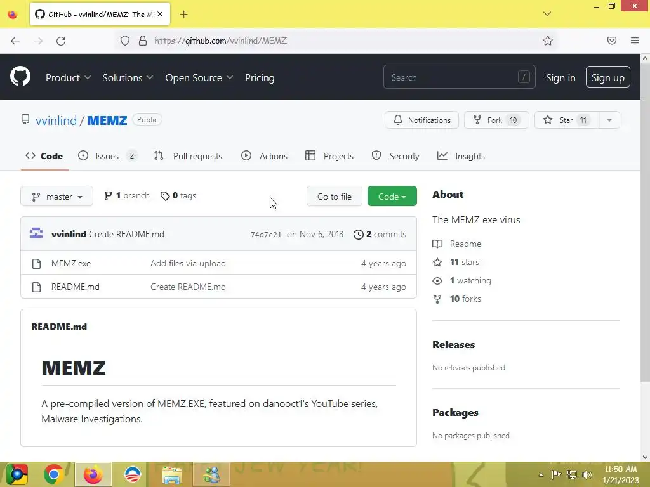Open the Actions tab
Screen dimensions: 650x487
point(265,156)
